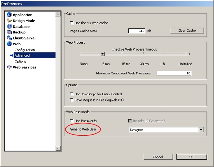This screenshot has height=167, width=214.
Task: Select the Database grid icon
Action: pyautogui.click(x=9, y=27)
